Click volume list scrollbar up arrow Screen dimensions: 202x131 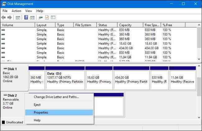tap(199, 25)
